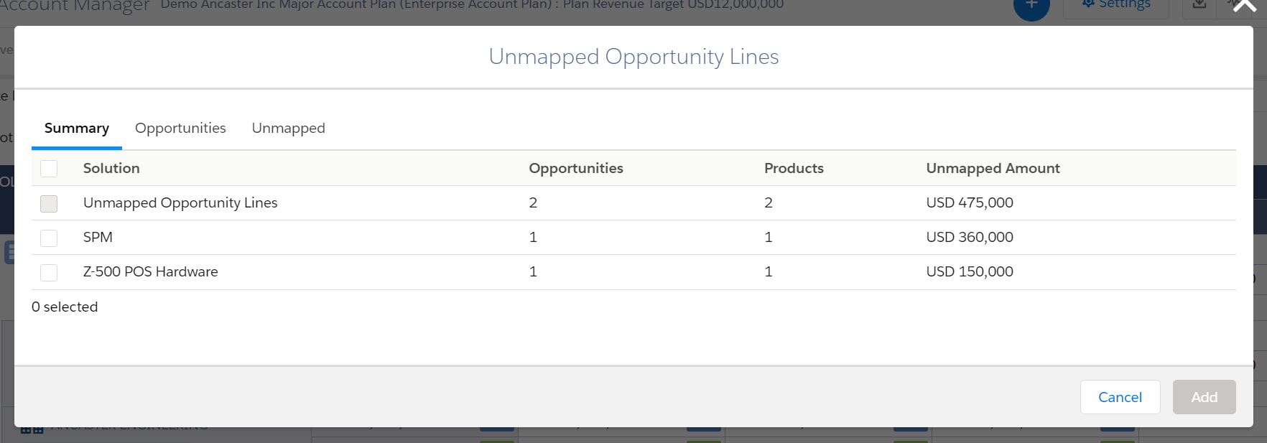Click the Add button
This screenshot has width=1267, height=443.
[x=1205, y=397]
